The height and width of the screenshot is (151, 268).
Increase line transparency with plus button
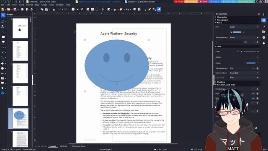258,68
